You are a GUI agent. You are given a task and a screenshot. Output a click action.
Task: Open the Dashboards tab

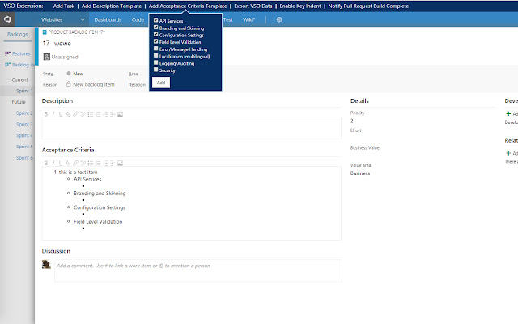coord(108,19)
